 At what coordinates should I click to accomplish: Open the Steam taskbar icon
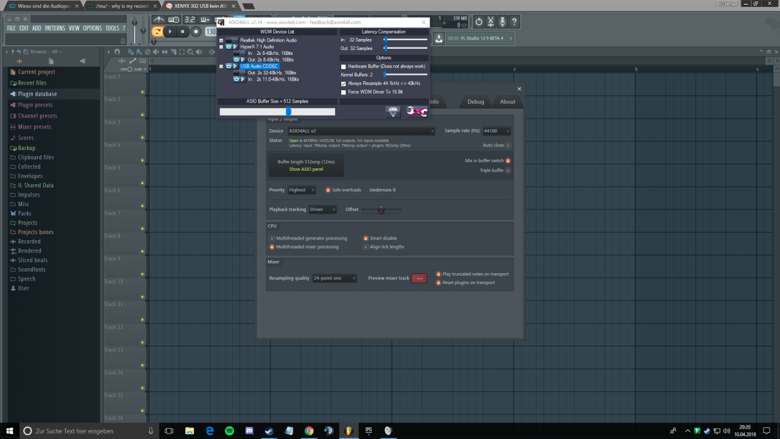point(269,430)
